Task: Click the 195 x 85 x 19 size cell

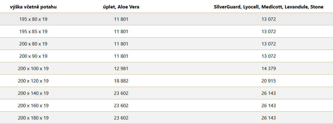Action: click(33, 32)
